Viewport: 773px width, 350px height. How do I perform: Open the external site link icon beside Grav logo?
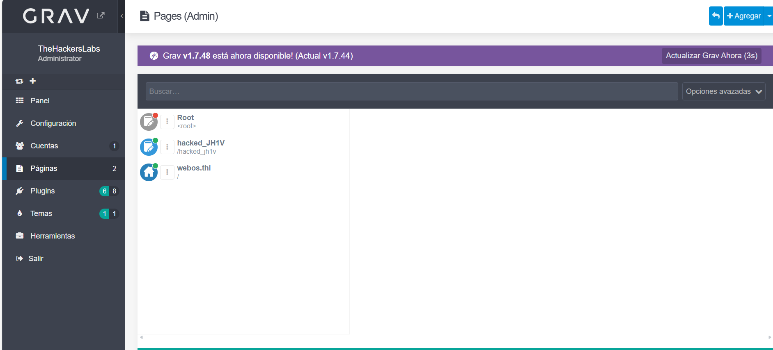pyautogui.click(x=101, y=16)
